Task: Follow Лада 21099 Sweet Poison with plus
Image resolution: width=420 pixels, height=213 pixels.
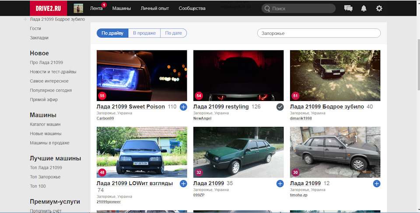Action: (x=183, y=107)
